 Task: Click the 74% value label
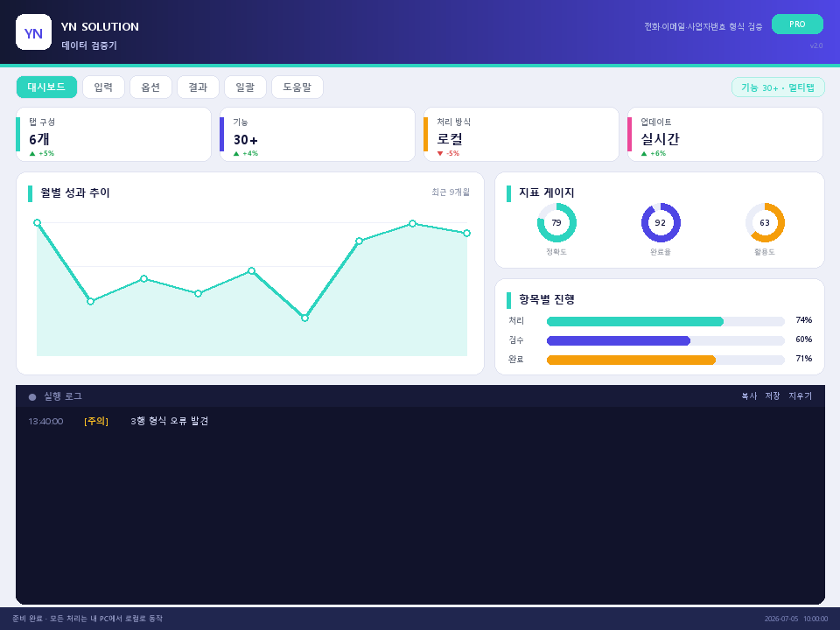(804, 320)
